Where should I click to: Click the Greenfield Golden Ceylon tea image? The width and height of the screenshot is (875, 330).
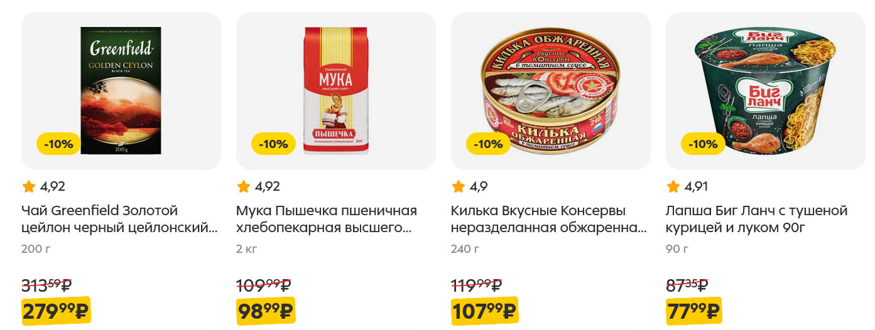[121, 90]
